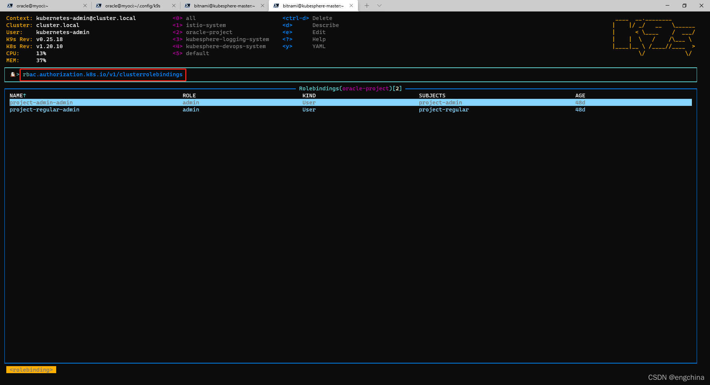Click the <2> oracle-project namespace shortcut
710x385 pixels.
[x=202, y=32]
